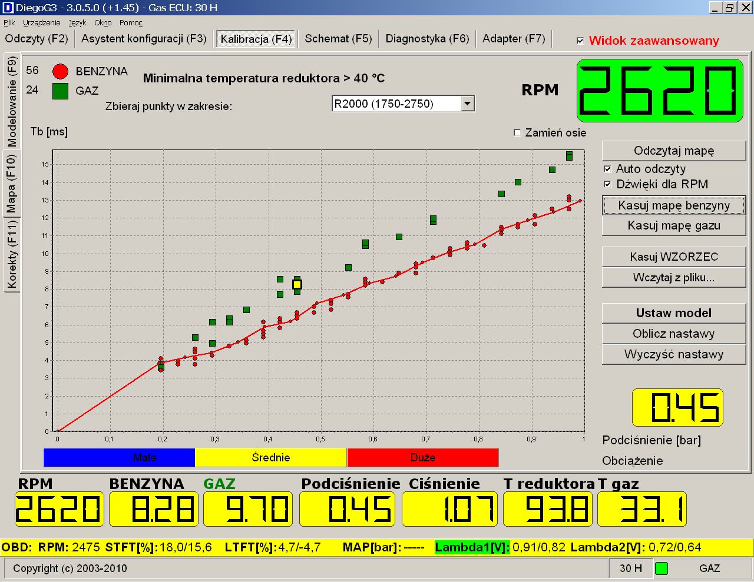
Task: Click the Lambda2[V] value 0,72/0,64
Action: [675, 547]
